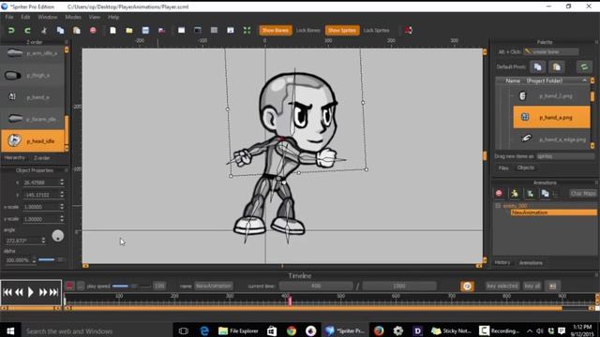600x337 pixels.
Task: Select p_hand_a_edge.png in Palette list
Action: [x=551, y=139]
